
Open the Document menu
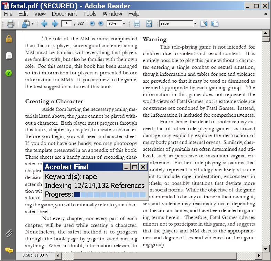pyautogui.click(x=64, y=14)
